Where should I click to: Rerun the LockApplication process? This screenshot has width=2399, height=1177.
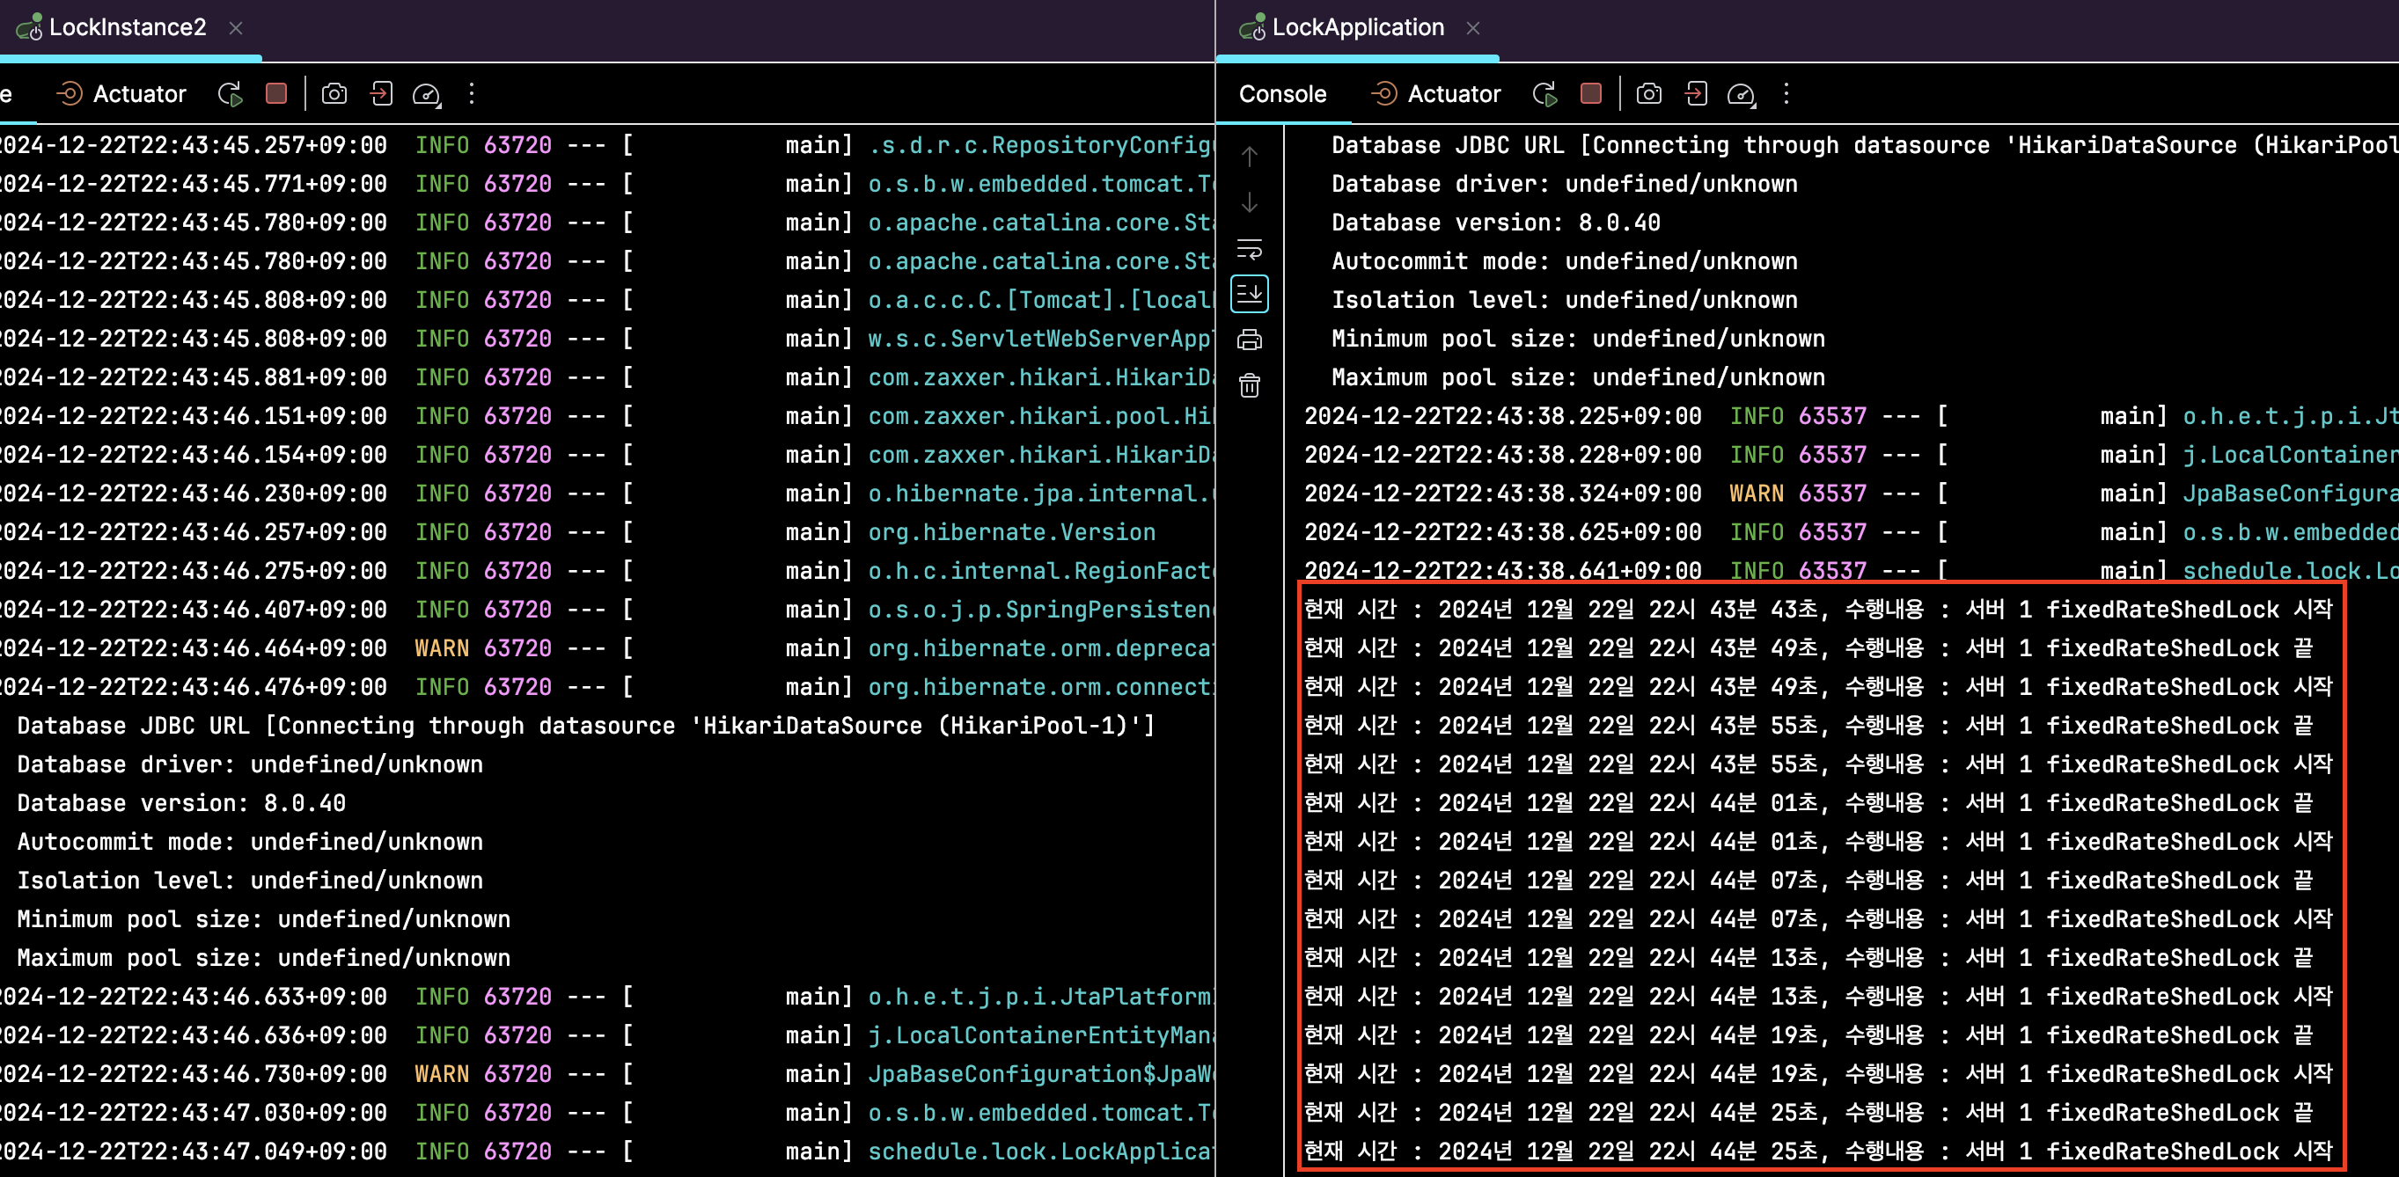point(1545,94)
